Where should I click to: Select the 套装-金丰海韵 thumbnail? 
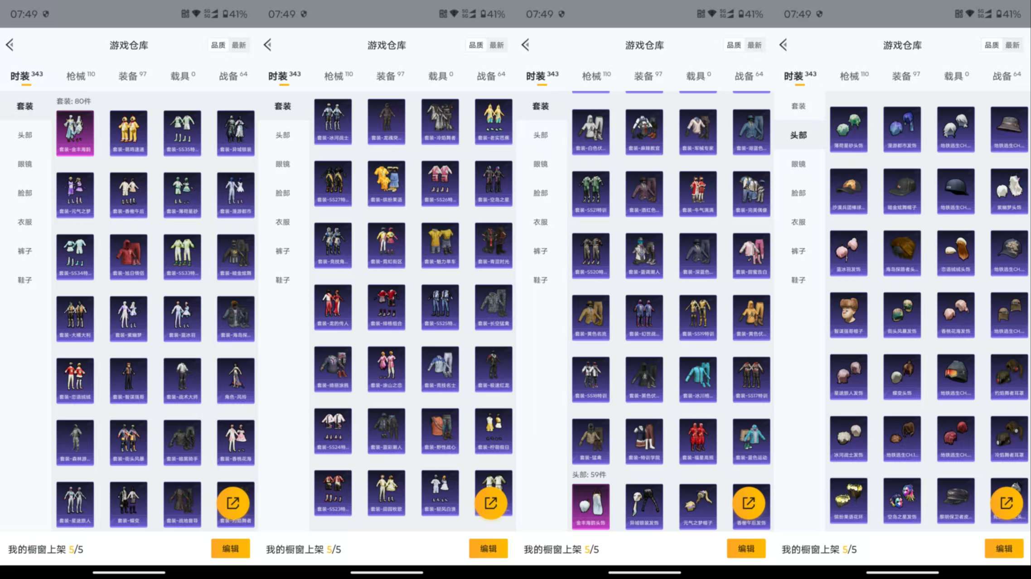[75, 132]
